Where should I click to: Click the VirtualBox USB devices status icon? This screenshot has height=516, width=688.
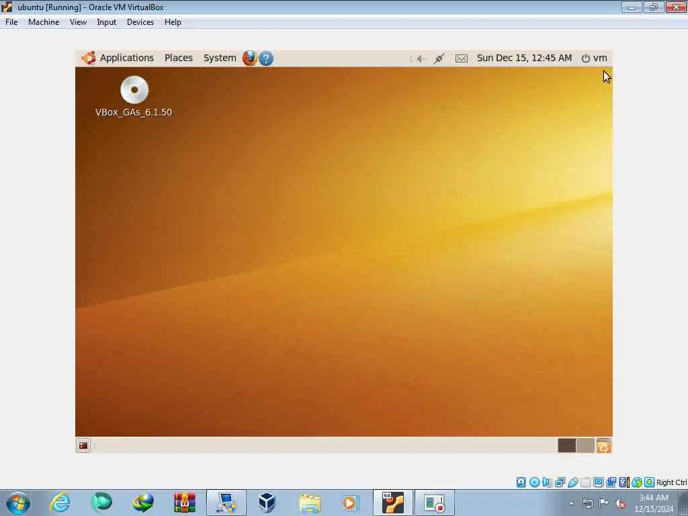(x=573, y=482)
